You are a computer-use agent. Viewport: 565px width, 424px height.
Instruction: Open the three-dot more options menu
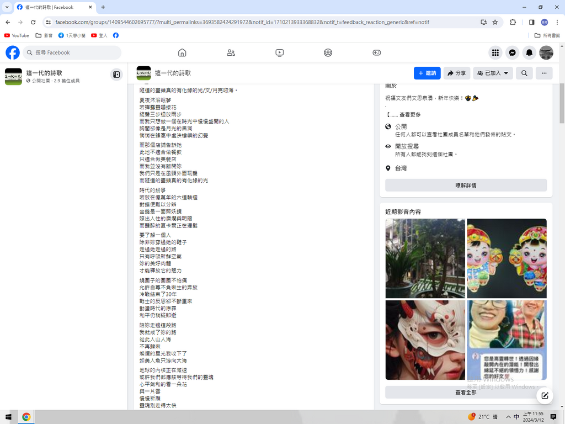pos(543,73)
